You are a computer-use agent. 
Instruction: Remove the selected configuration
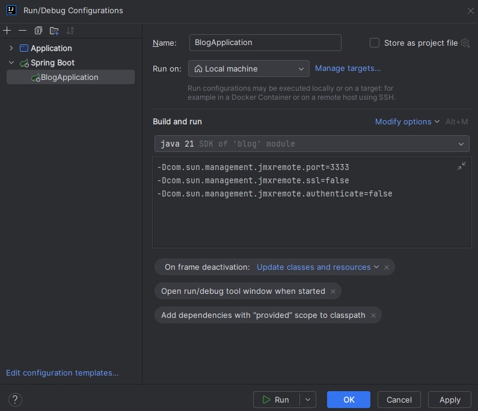coord(23,31)
